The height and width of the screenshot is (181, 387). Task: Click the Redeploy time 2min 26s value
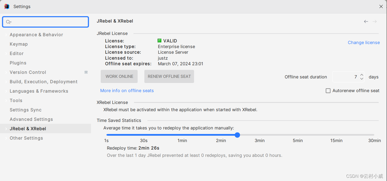[x=149, y=148]
